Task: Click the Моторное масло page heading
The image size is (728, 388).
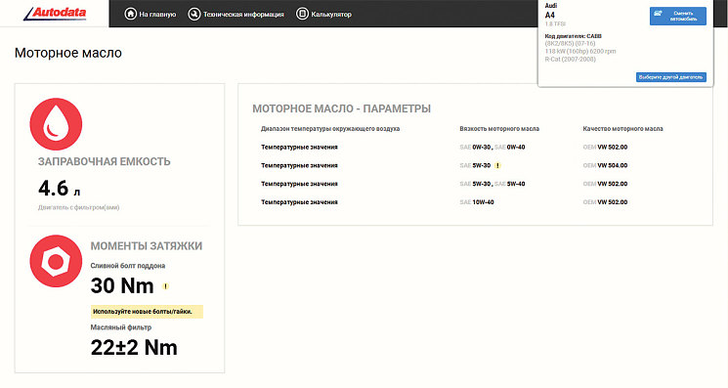Action: click(x=68, y=53)
